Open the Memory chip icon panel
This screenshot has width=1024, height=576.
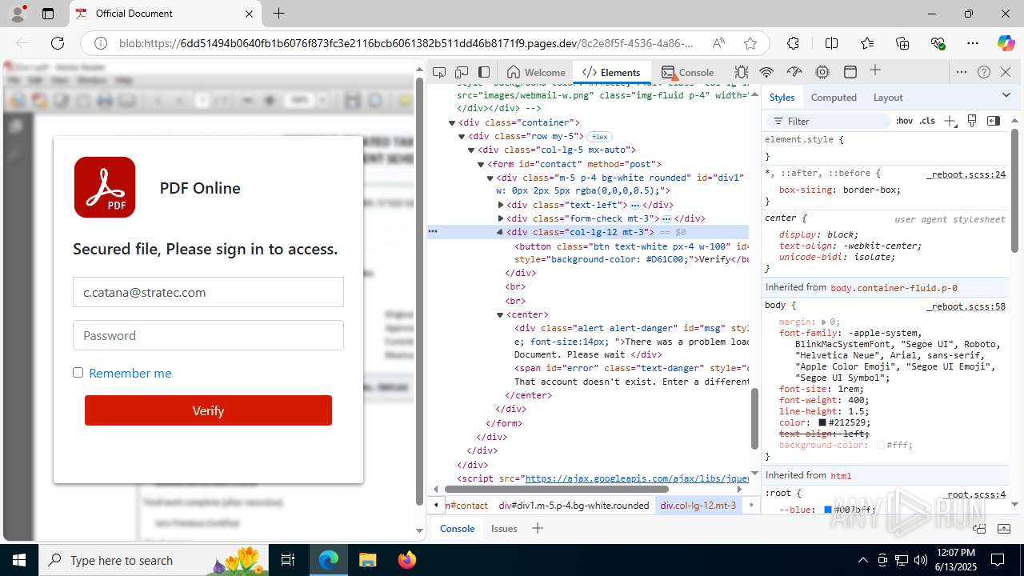[822, 72]
